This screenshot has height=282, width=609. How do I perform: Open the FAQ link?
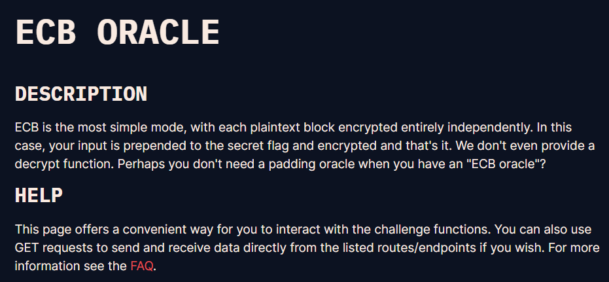(142, 266)
